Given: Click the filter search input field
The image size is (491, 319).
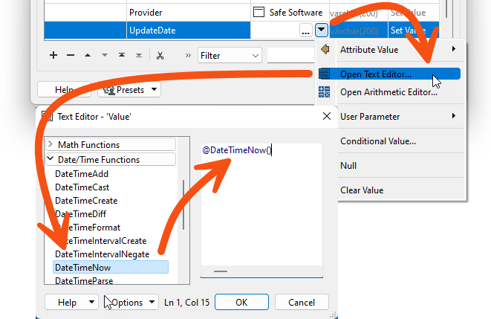Looking at the screenshot, I should click(x=290, y=56).
